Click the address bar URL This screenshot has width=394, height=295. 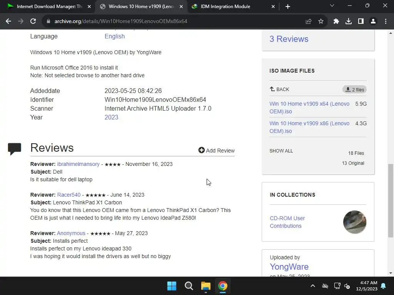[x=121, y=22]
